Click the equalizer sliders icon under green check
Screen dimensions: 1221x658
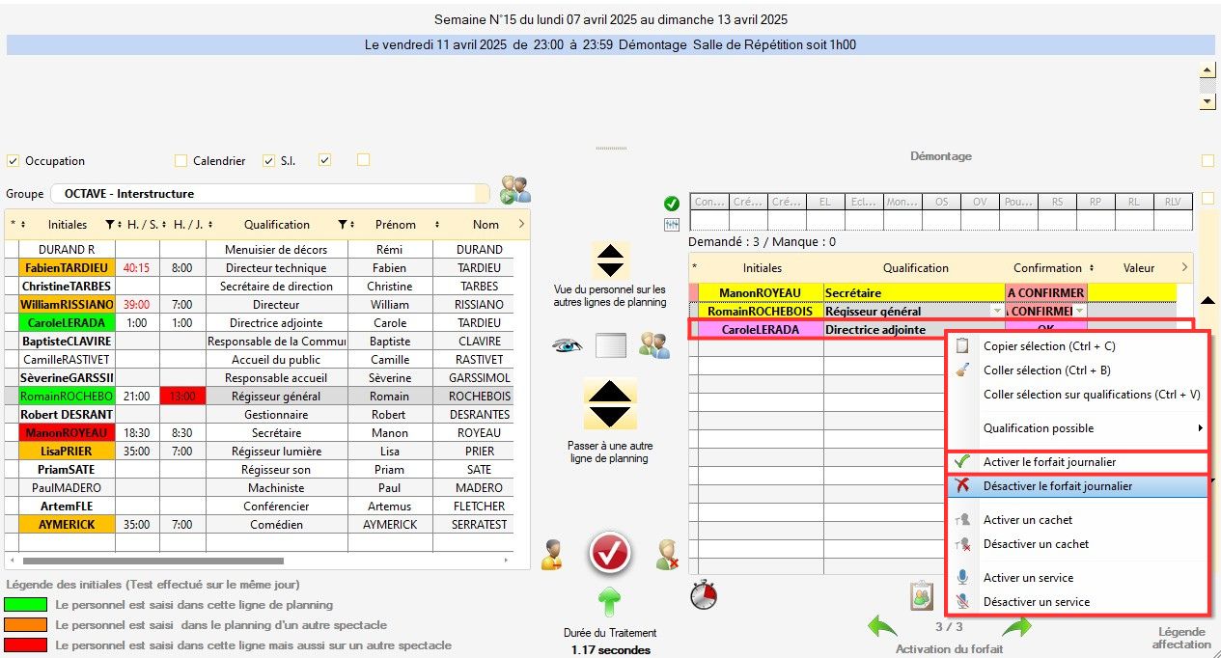pos(672,224)
